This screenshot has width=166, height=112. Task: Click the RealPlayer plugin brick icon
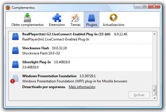(x=15, y=36)
